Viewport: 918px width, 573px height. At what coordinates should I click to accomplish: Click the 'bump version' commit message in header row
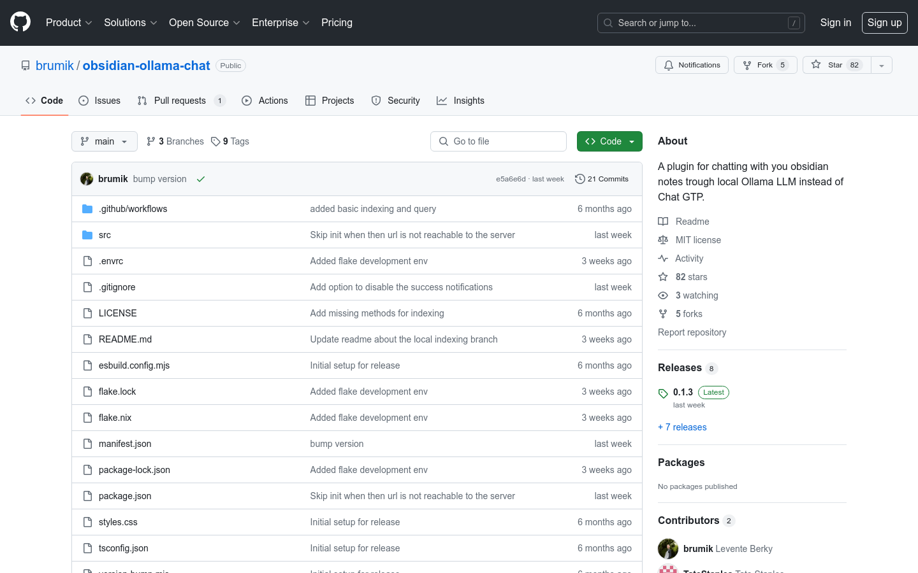(x=160, y=179)
